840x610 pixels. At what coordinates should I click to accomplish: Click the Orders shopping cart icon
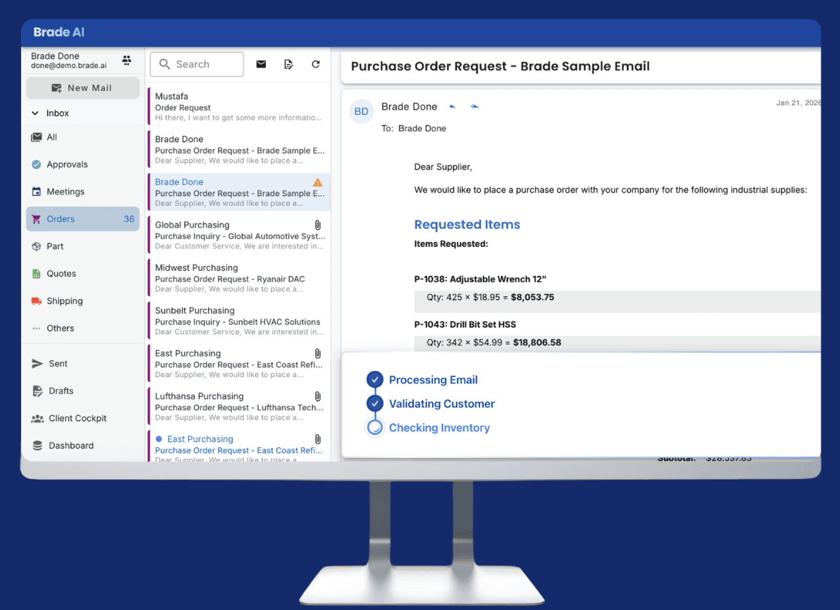36,219
